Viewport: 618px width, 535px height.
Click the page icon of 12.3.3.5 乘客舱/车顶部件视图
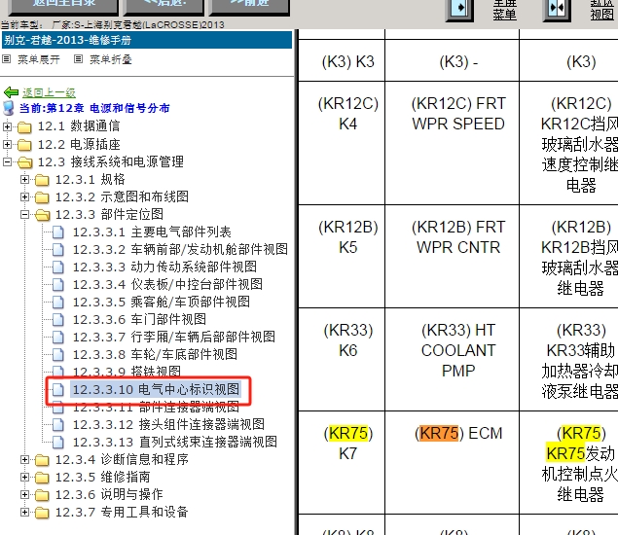pyautogui.click(x=58, y=303)
